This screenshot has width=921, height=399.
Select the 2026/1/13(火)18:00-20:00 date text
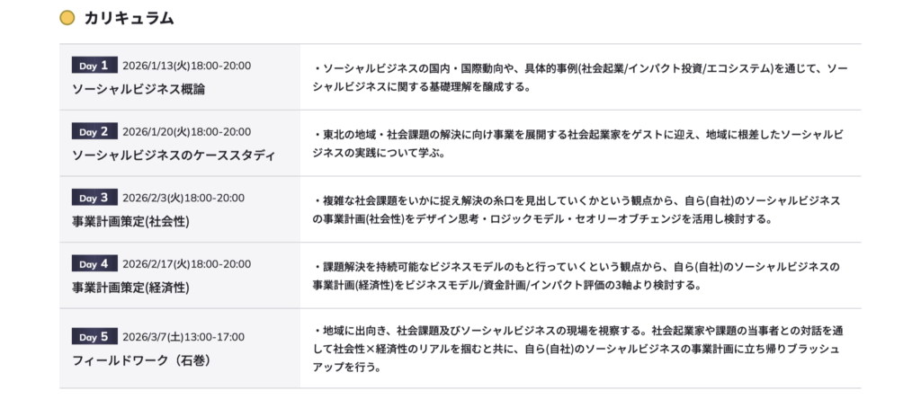coord(186,66)
